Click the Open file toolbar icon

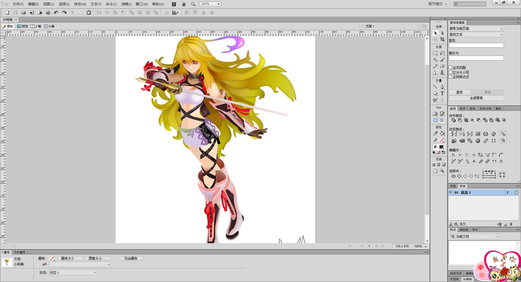(24, 13)
